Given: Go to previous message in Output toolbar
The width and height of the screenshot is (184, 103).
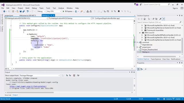Looking at the screenshot, I should [x=67, y=76].
